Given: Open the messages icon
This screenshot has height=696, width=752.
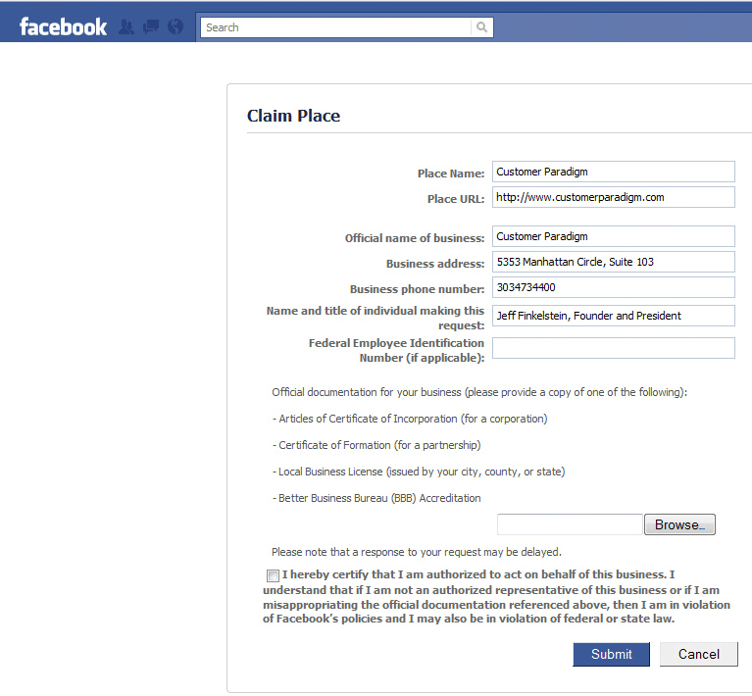Looking at the screenshot, I should tap(151, 26).
